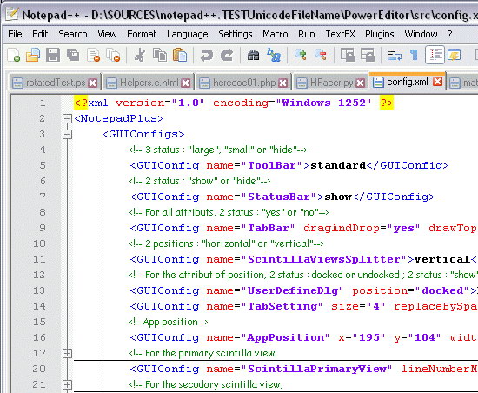Open a file with the folder icon

point(33,55)
